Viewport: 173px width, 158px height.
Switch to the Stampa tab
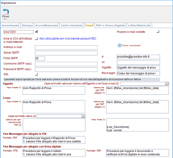click(27, 26)
